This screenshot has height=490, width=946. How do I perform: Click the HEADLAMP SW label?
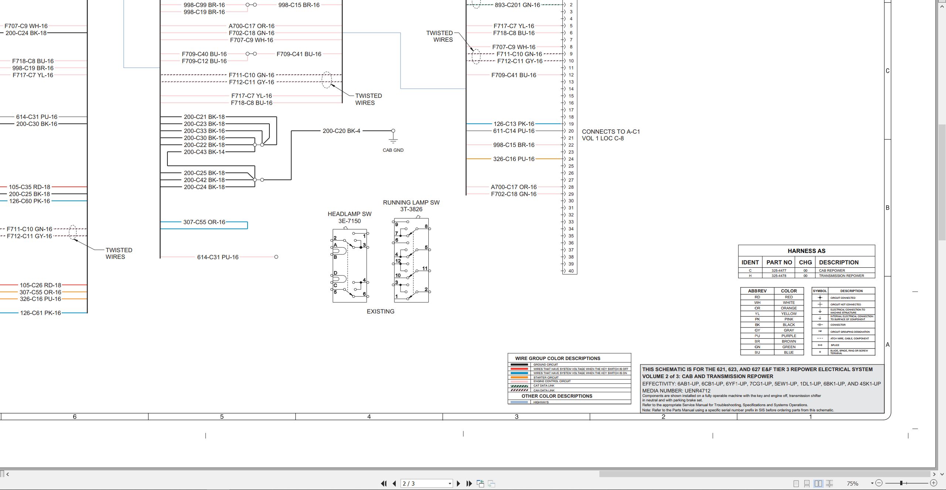point(350,214)
